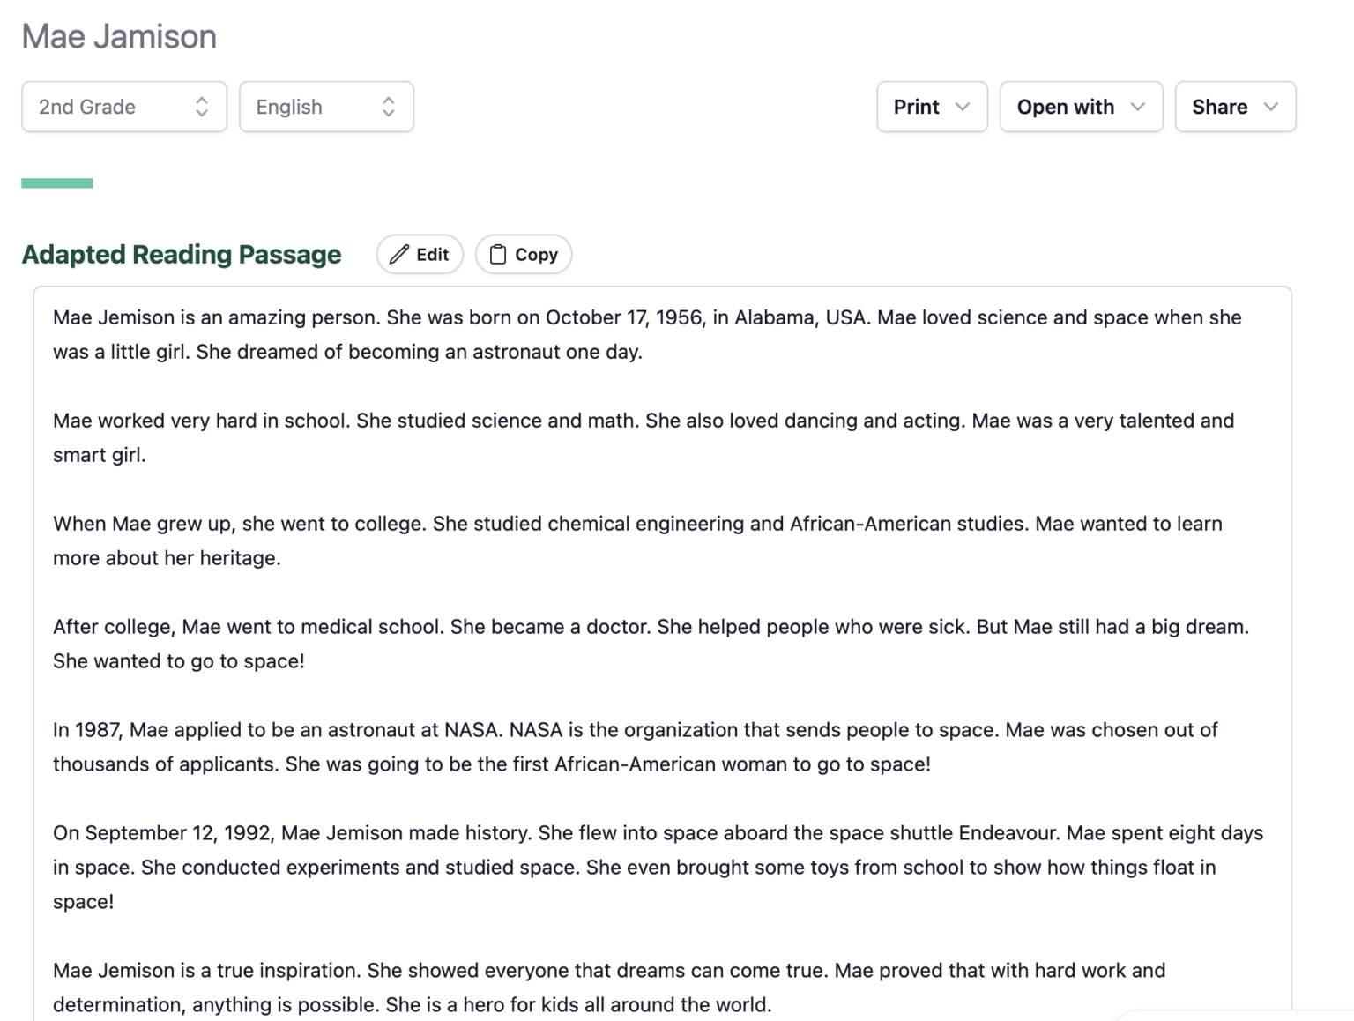Click the paragraph about medical school
This screenshot has height=1021, width=1354.
pyautogui.click(x=651, y=644)
